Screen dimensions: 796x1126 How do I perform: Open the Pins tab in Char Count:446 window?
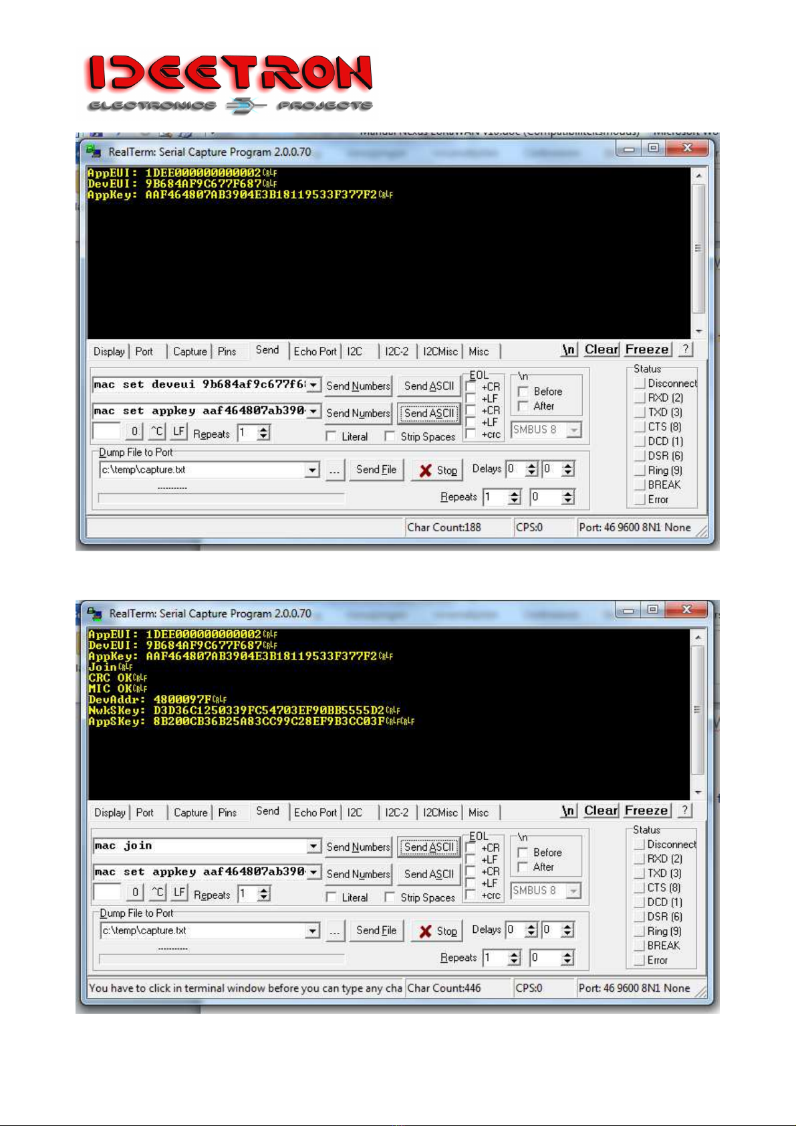pos(227,813)
